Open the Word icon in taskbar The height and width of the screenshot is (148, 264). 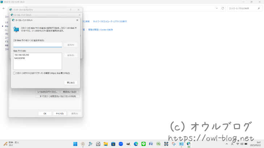[x=151, y=144]
